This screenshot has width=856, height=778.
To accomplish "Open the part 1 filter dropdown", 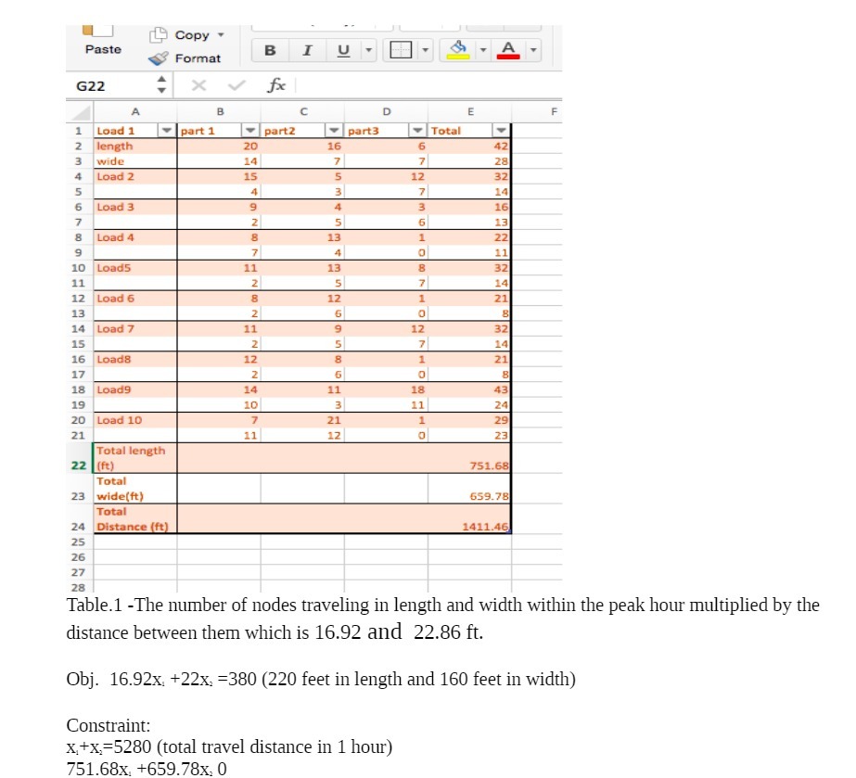I will [x=249, y=131].
